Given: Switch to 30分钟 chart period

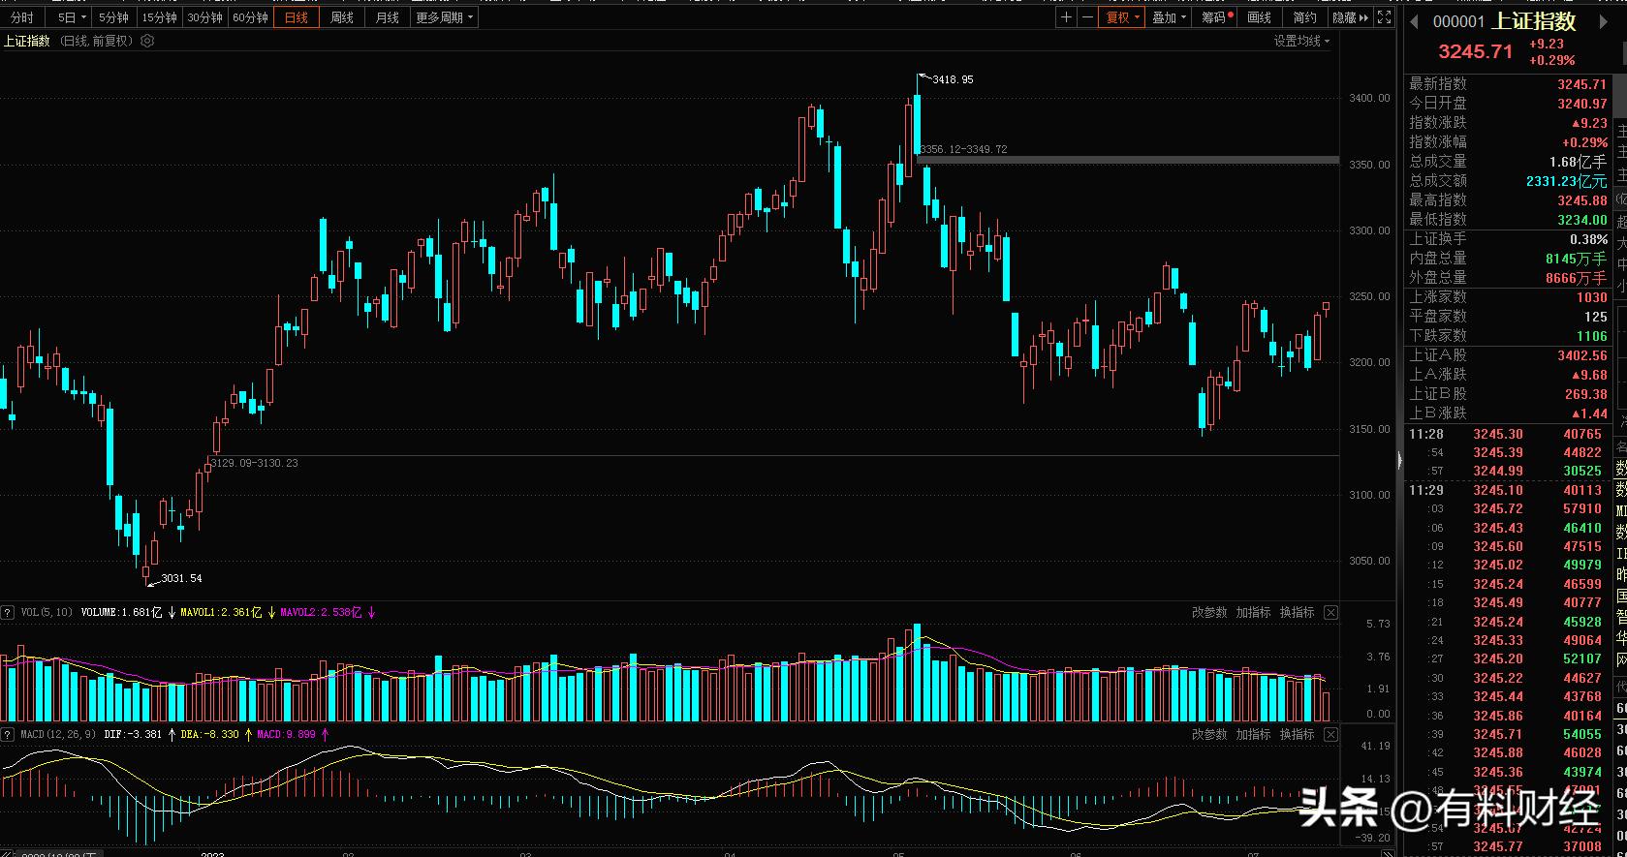Looking at the screenshot, I should click(x=204, y=17).
